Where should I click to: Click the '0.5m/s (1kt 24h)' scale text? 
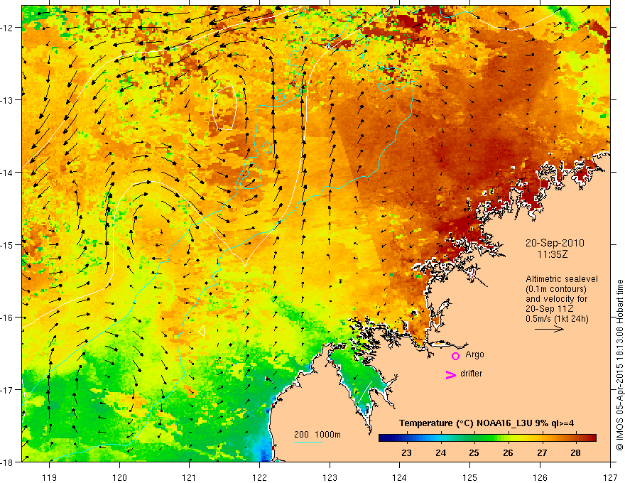pyautogui.click(x=557, y=319)
